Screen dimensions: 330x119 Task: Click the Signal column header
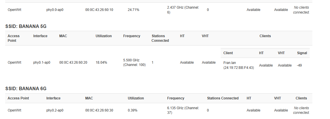point(302,53)
